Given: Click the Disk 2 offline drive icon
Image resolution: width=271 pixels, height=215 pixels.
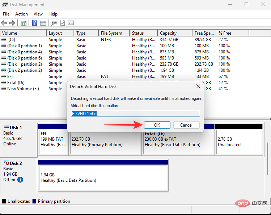Looking at the screenshot, I should click(7, 163).
